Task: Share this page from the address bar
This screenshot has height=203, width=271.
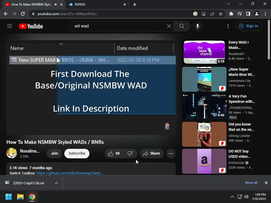Action: tap(212, 14)
